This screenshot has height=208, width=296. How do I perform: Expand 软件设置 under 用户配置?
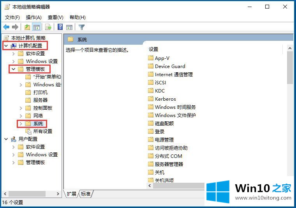point(13,147)
